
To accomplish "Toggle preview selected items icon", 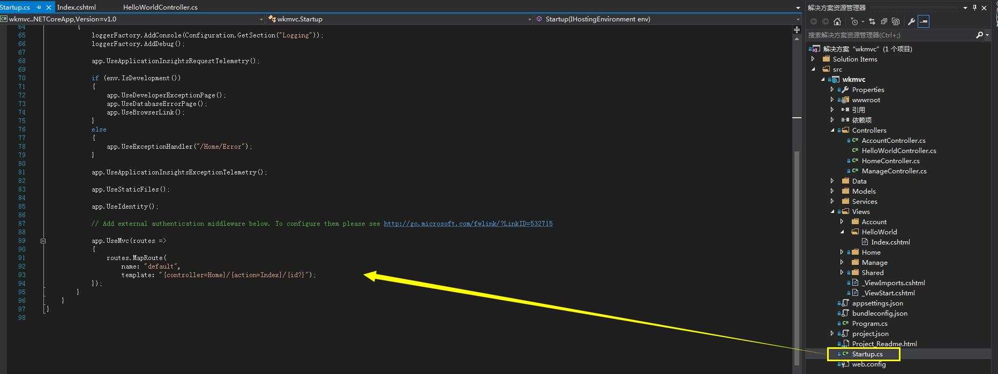I will tap(924, 21).
